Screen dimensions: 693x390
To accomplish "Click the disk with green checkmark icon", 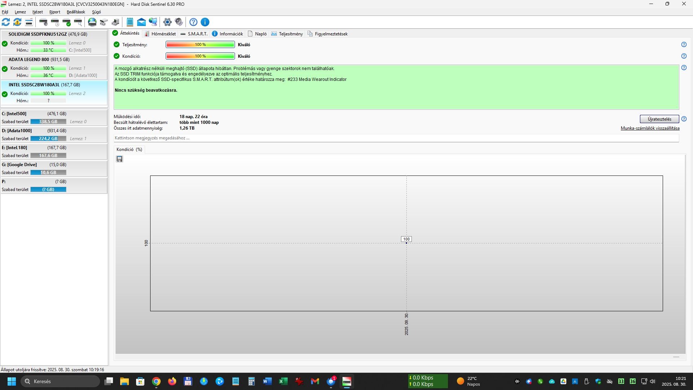I will point(67,22).
